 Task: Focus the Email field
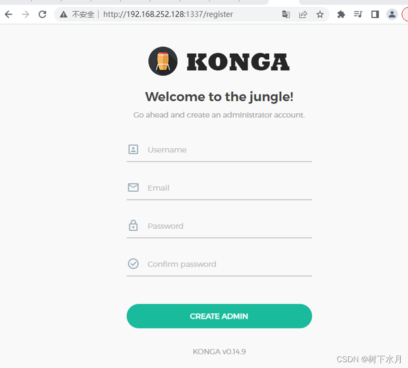tap(219, 188)
